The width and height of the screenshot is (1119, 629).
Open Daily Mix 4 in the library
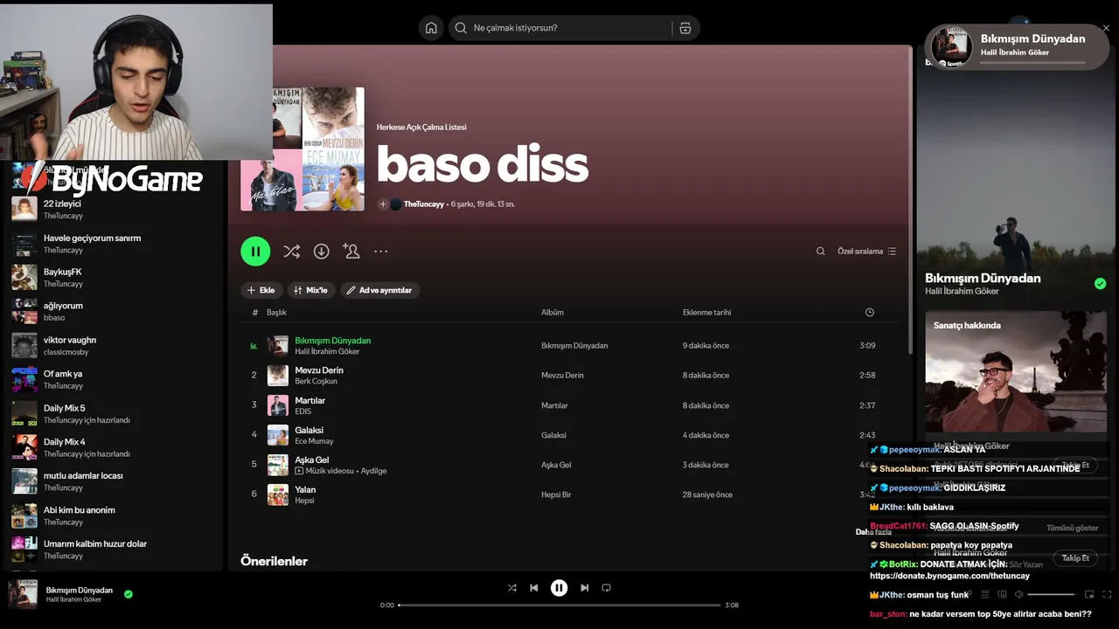pos(114,448)
